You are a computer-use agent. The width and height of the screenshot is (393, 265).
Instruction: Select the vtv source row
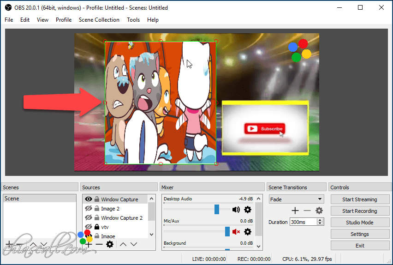click(x=115, y=227)
